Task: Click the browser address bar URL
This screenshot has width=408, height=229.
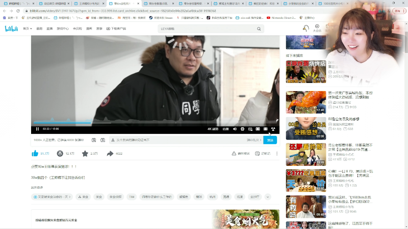Action: (x=123, y=11)
